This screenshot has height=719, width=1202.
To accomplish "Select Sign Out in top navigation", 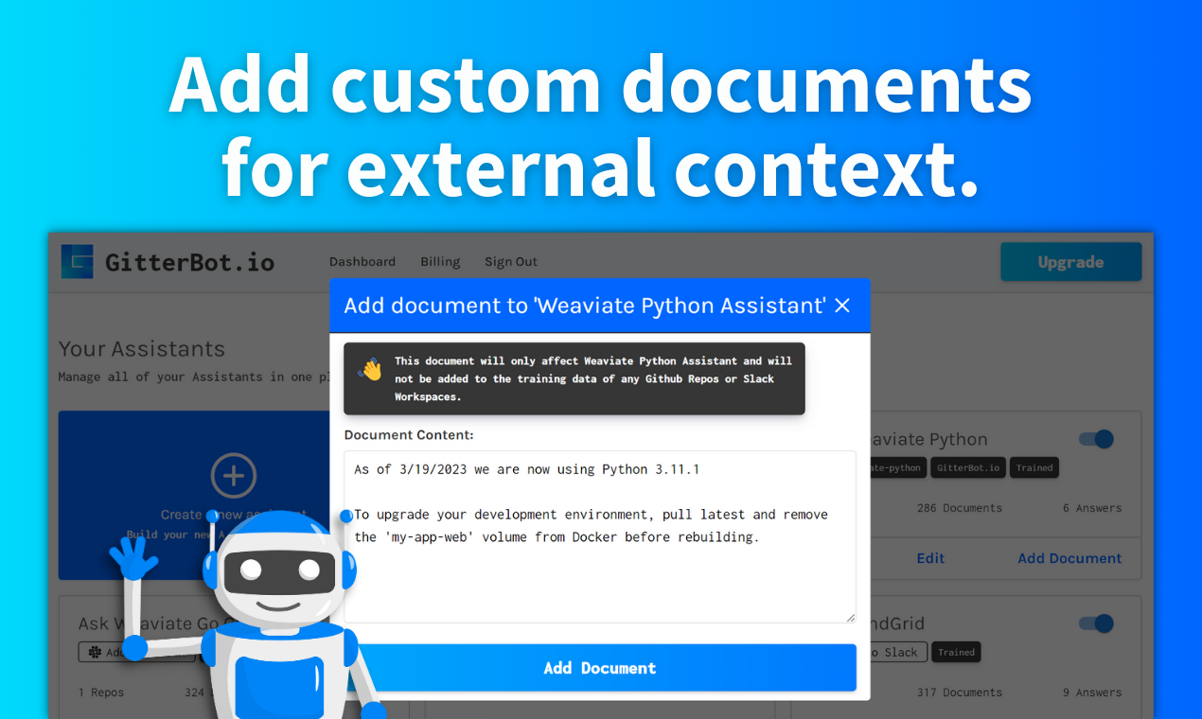I will tap(511, 261).
